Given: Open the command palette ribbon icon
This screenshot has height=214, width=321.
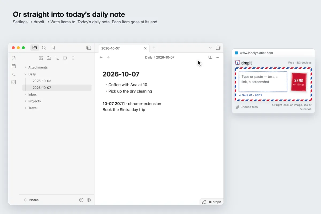Looking at the screenshot, I should coord(14,74).
